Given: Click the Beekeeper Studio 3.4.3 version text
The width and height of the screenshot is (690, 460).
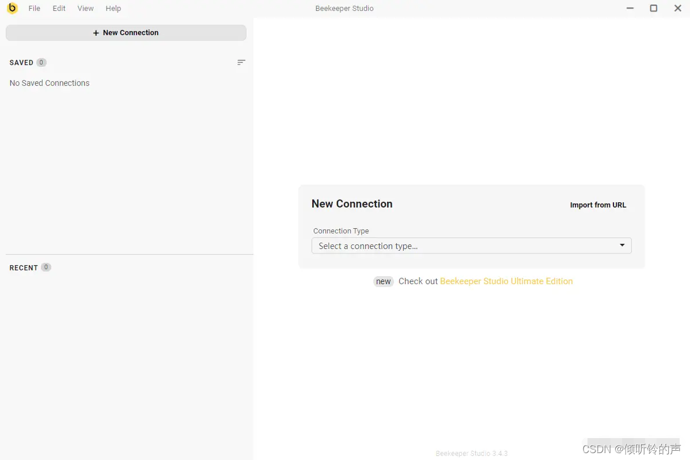Looking at the screenshot, I should (x=471, y=454).
